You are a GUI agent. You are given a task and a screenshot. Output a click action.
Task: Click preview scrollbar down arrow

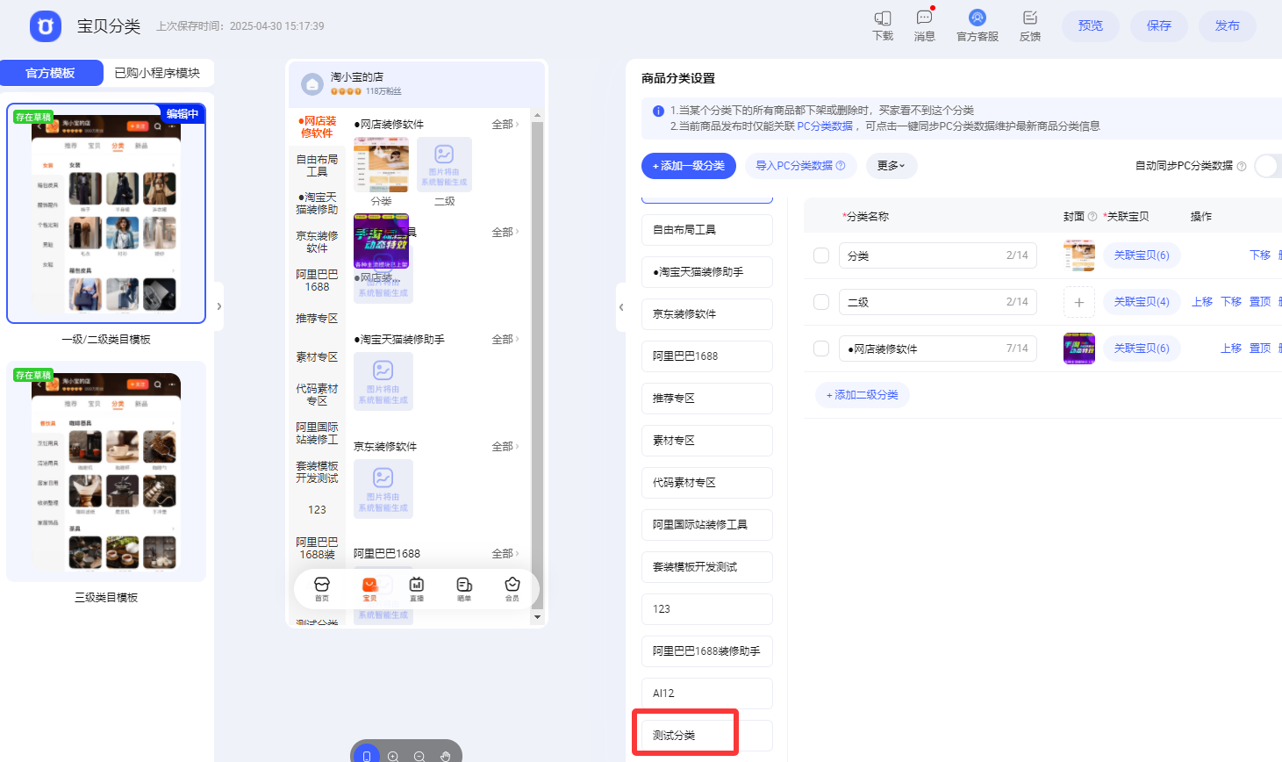[538, 617]
